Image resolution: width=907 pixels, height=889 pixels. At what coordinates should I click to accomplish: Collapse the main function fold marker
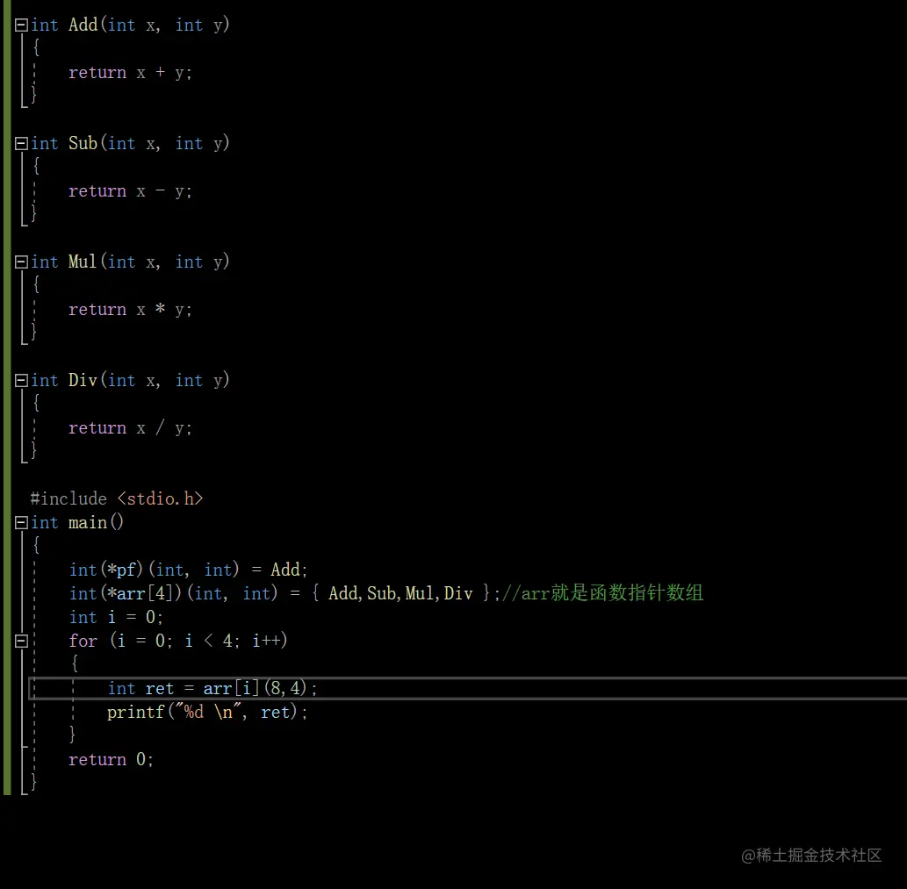(x=19, y=522)
